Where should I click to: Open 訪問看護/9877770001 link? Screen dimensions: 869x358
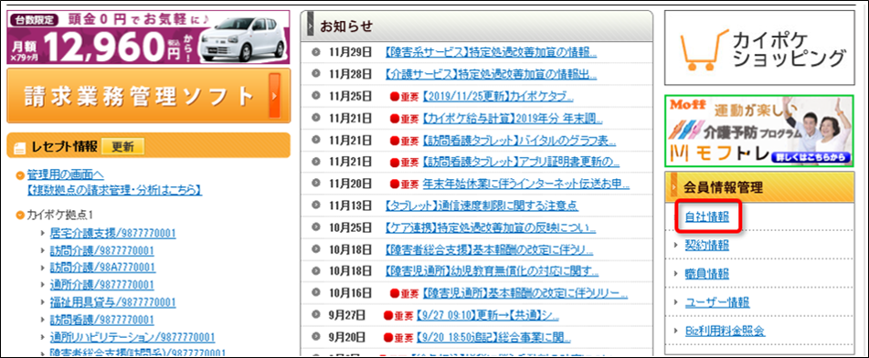[x=102, y=320]
